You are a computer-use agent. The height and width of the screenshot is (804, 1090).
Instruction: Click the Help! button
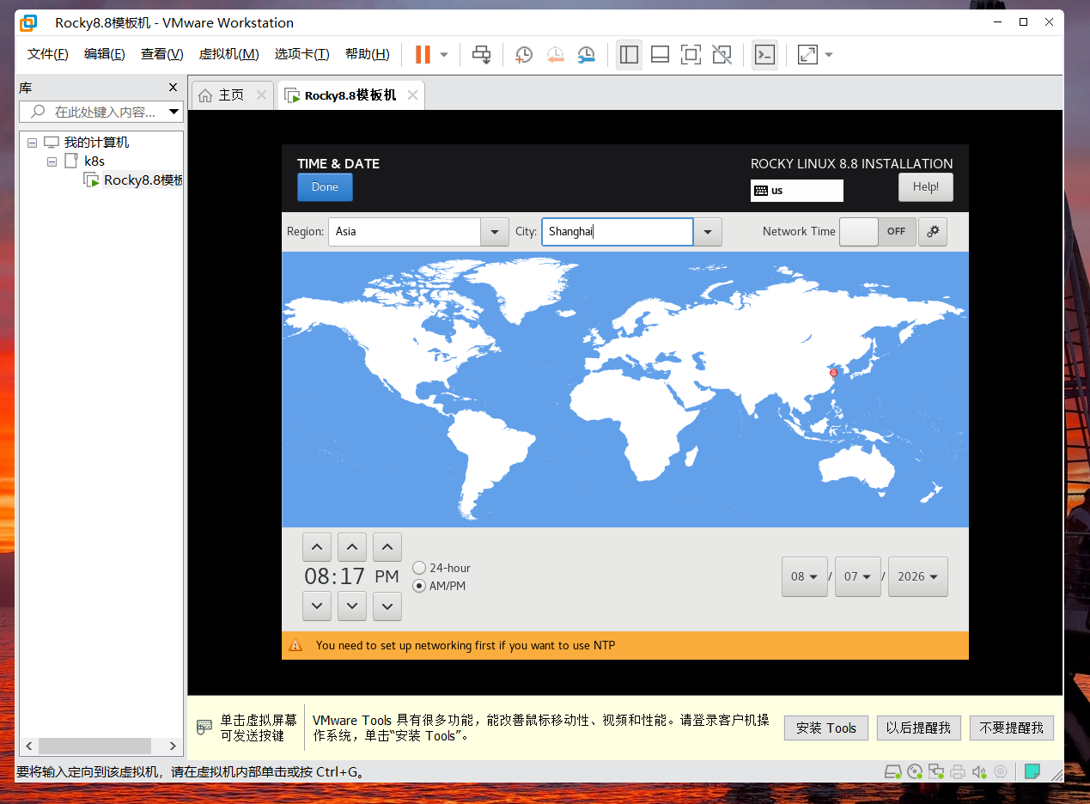pyautogui.click(x=926, y=187)
